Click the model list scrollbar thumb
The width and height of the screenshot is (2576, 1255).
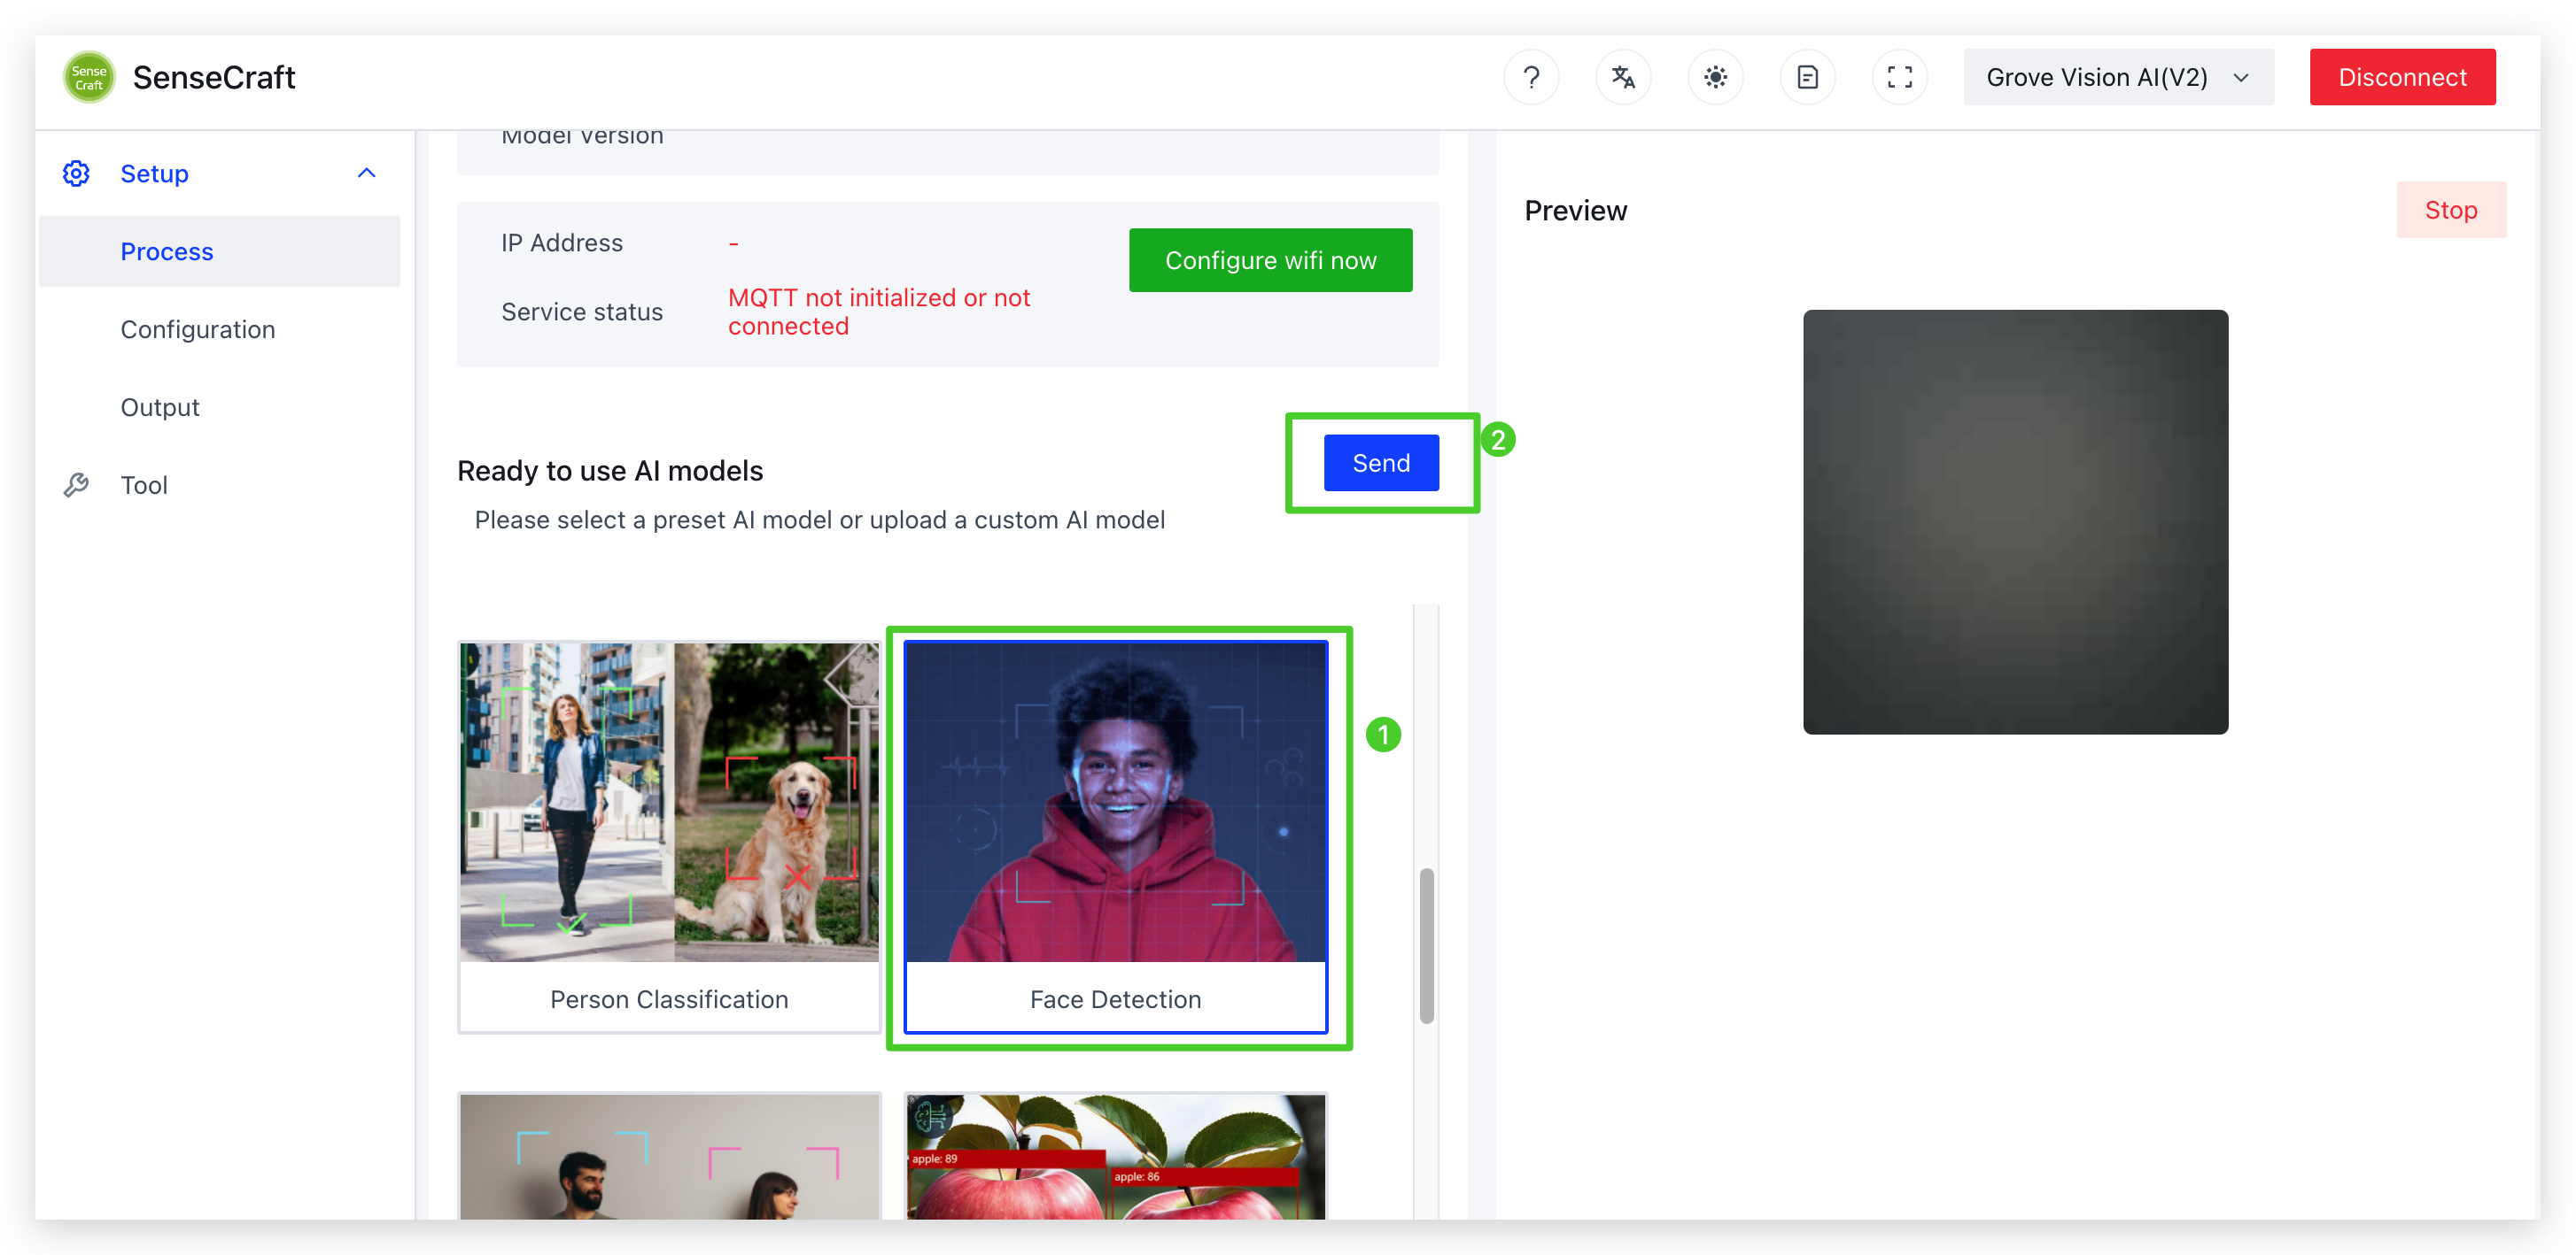point(1426,946)
